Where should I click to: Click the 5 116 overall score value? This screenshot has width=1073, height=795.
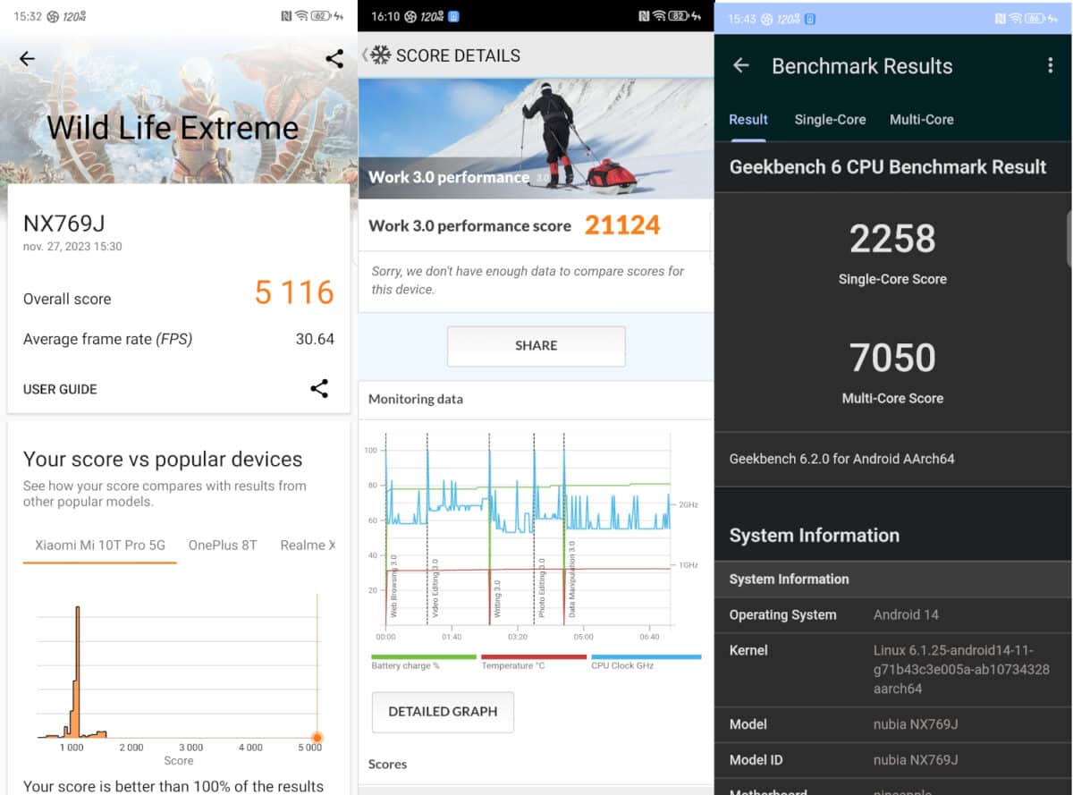tap(294, 292)
